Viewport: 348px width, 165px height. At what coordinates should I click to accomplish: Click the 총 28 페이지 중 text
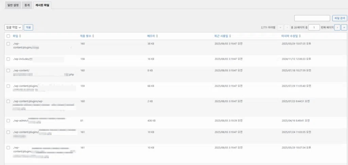click(x=299, y=27)
